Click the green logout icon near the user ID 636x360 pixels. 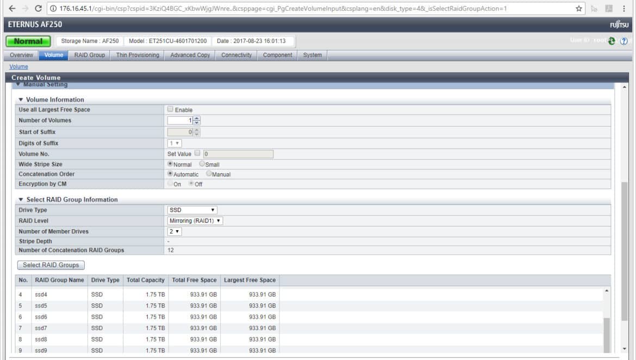point(612,41)
